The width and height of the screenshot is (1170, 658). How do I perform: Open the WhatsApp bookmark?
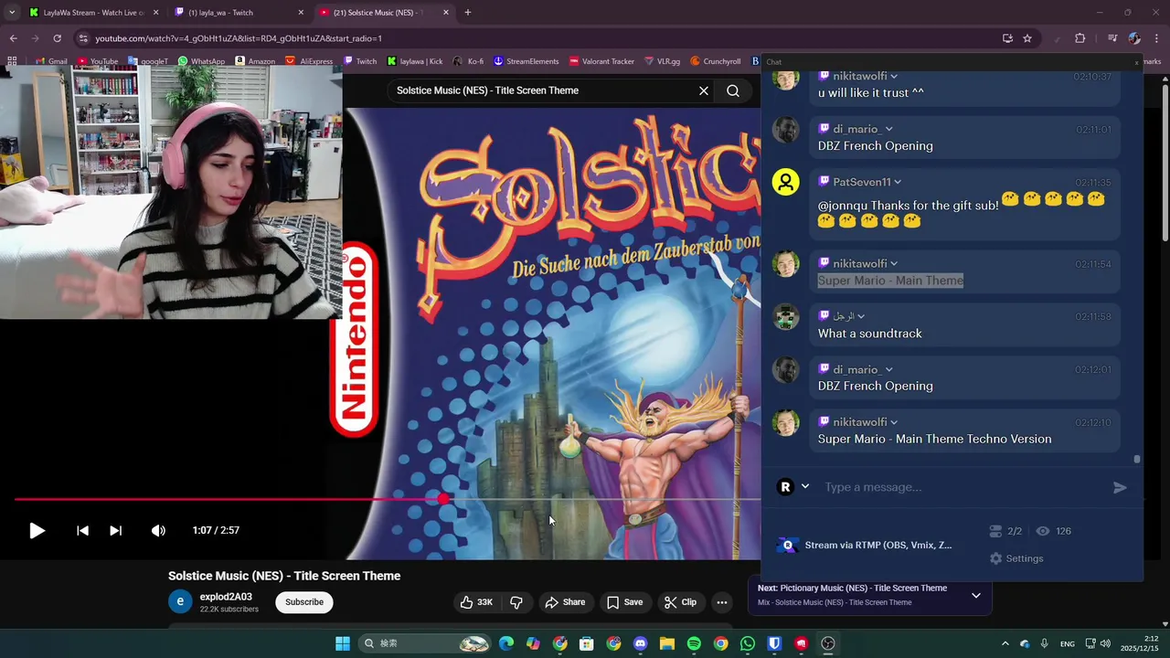[201, 61]
